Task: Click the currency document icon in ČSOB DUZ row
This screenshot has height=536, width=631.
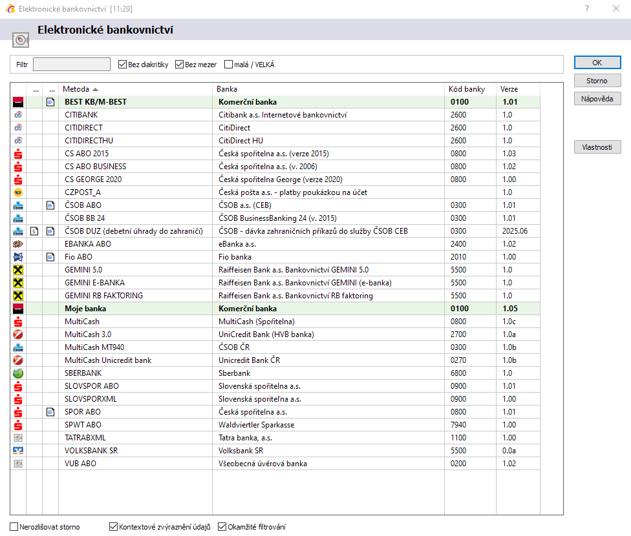Action: click(x=35, y=231)
